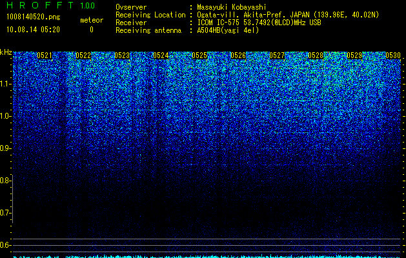Click the 0529 time marker
The image size is (406, 258).
354,55
